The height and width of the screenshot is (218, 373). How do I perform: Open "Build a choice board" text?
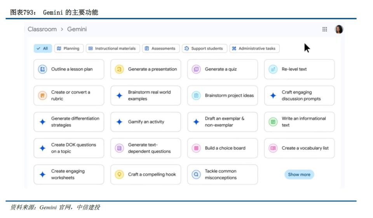tap(225, 148)
